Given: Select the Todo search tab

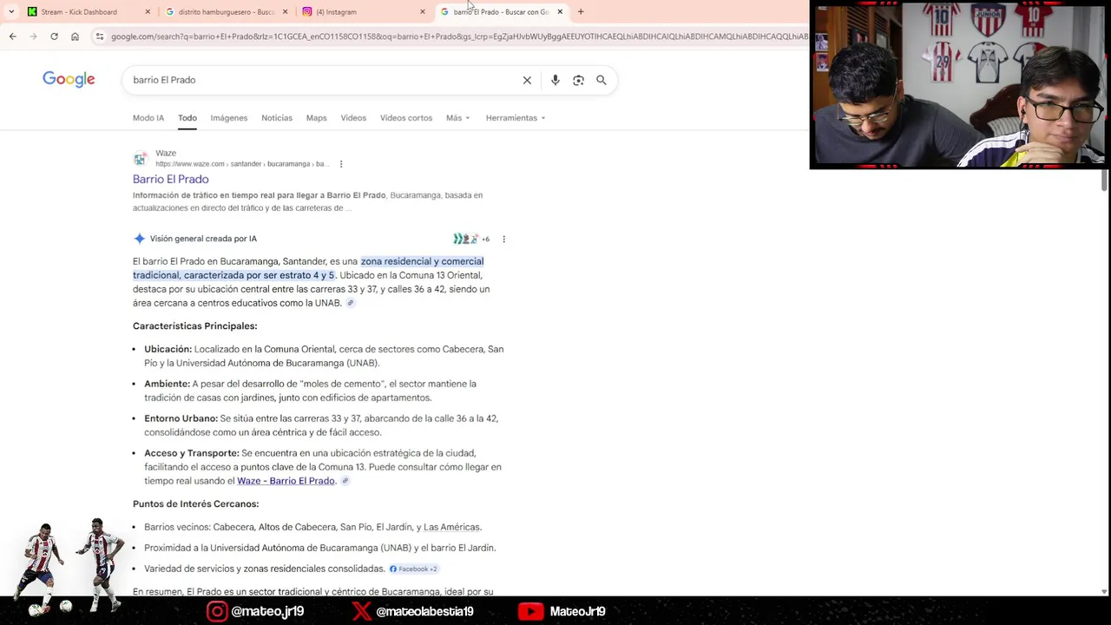Looking at the screenshot, I should tap(187, 118).
